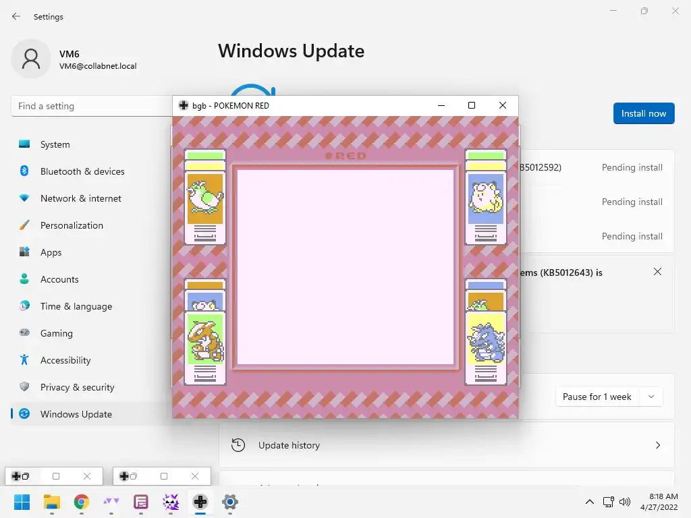Go back with the Settings back arrow
The image size is (691, 518).
click(16, 16)
